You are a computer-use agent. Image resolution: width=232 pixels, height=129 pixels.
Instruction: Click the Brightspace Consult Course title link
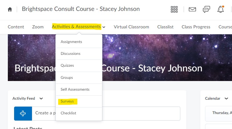coord(81,9)
